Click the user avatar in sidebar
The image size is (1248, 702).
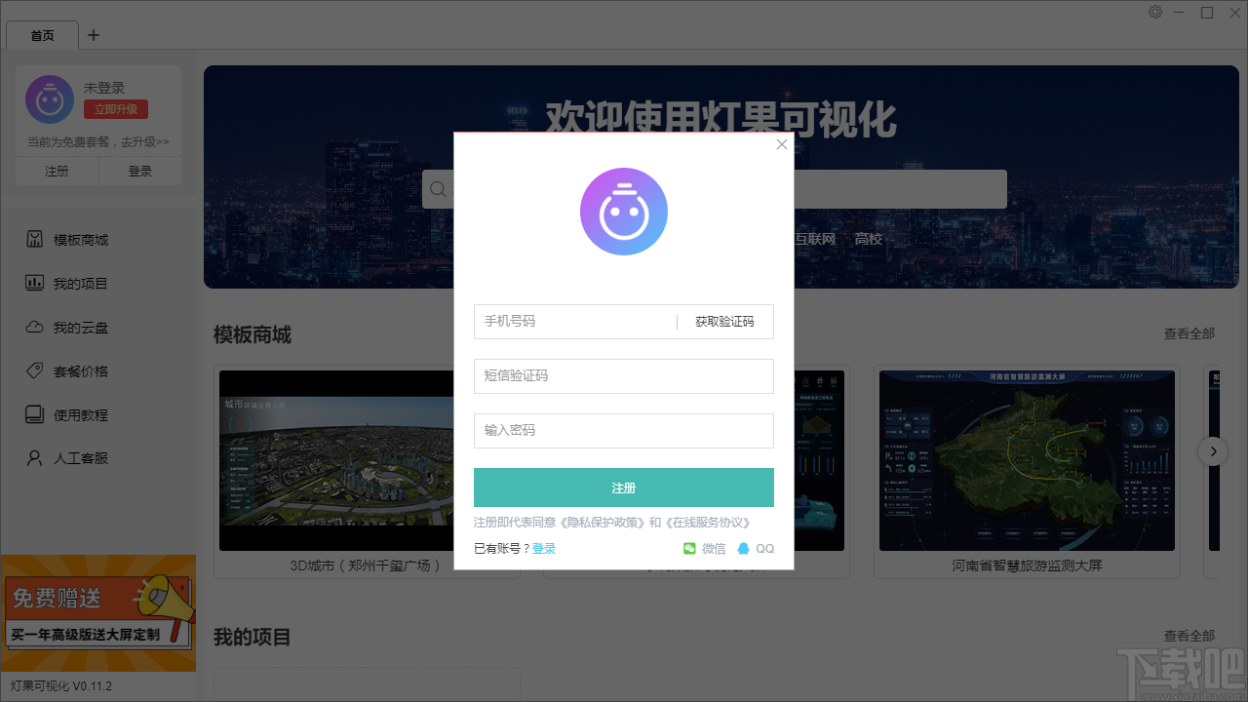click(x=50, y=99)
